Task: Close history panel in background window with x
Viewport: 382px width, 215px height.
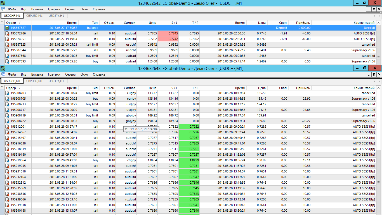Action: tap(2, 22)
